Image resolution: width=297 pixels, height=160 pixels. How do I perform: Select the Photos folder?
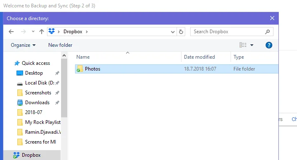[177, 69]
